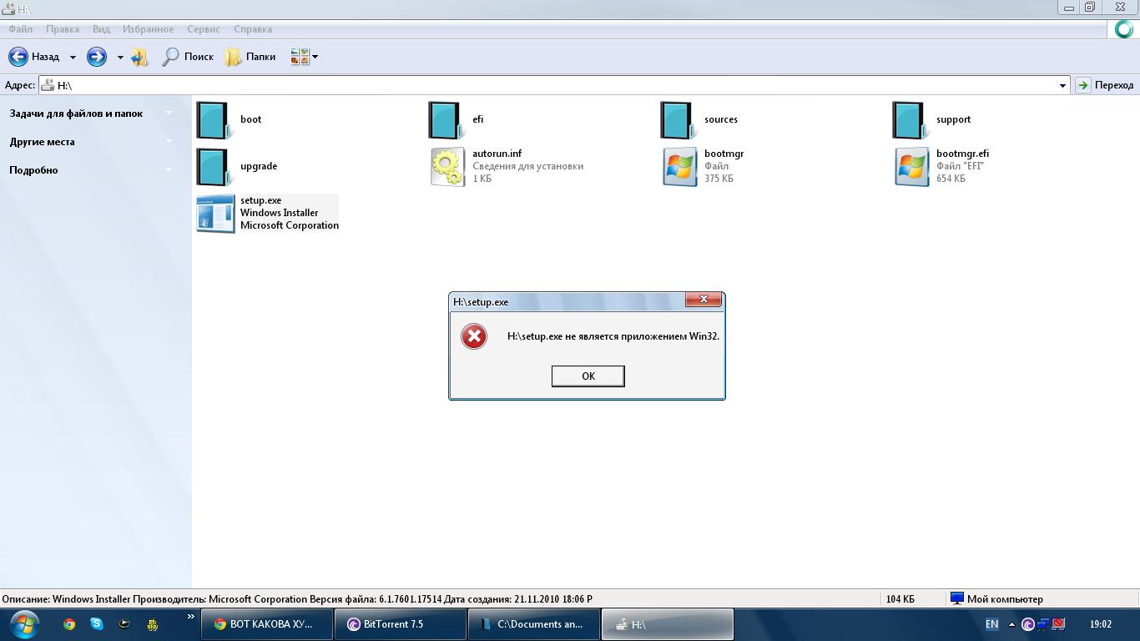This screenshot has height=641, width=1140.
Task: Click the drive icon in the title bar
Action: tap(9, 9)
